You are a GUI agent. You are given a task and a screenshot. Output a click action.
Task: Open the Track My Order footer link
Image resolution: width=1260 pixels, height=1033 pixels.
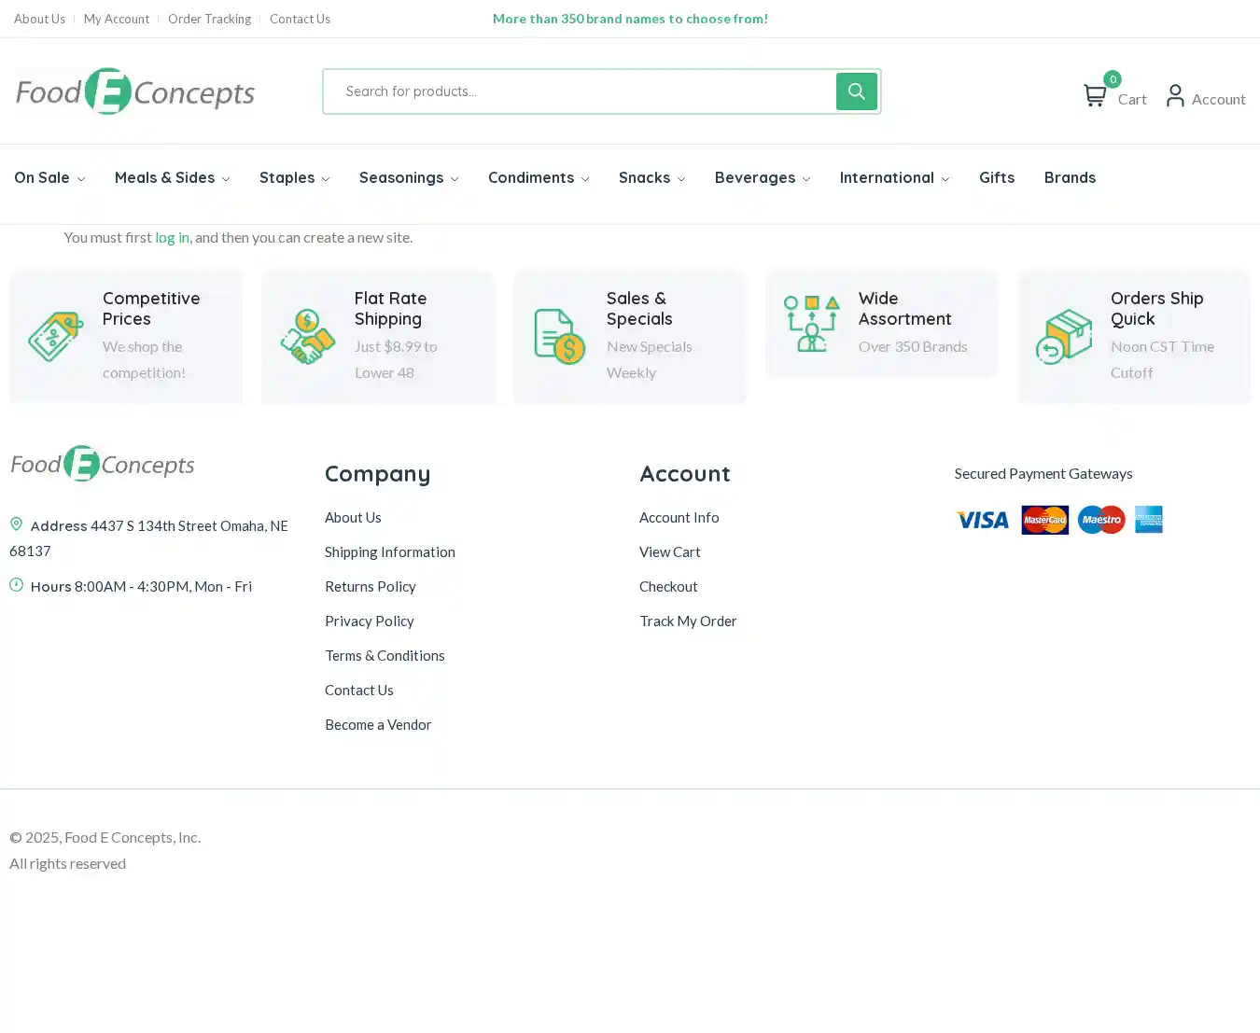point(688,621)
